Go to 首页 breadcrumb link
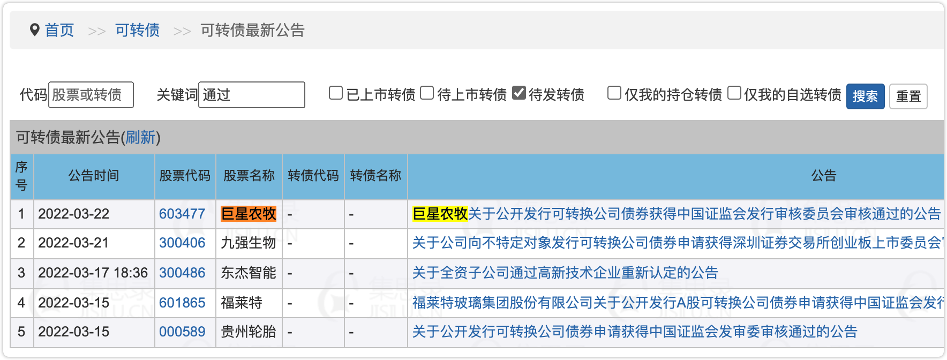The height and width of the screenshot is (360, 947). [x=59, y=31]
